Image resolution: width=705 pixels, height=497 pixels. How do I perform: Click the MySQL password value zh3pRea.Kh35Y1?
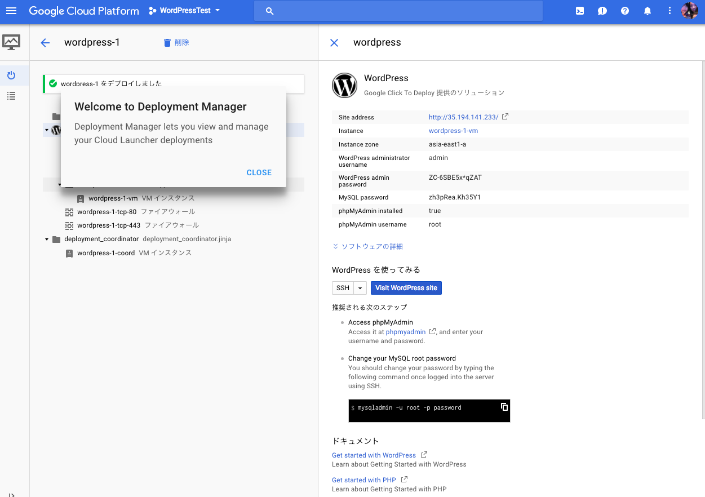coord(455,197)
